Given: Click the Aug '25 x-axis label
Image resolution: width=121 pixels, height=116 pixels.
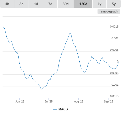Looking at the screenshot, I should [x=79, y=101].
